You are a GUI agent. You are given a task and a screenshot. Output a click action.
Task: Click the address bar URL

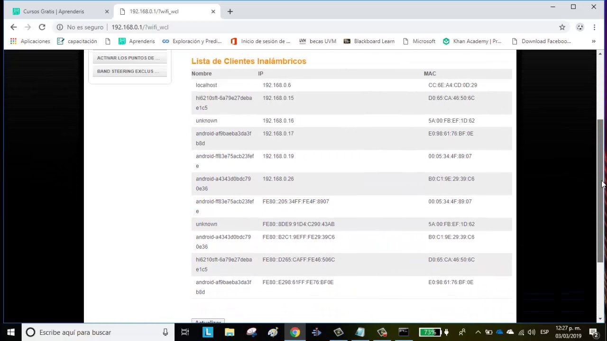(140, 27)
